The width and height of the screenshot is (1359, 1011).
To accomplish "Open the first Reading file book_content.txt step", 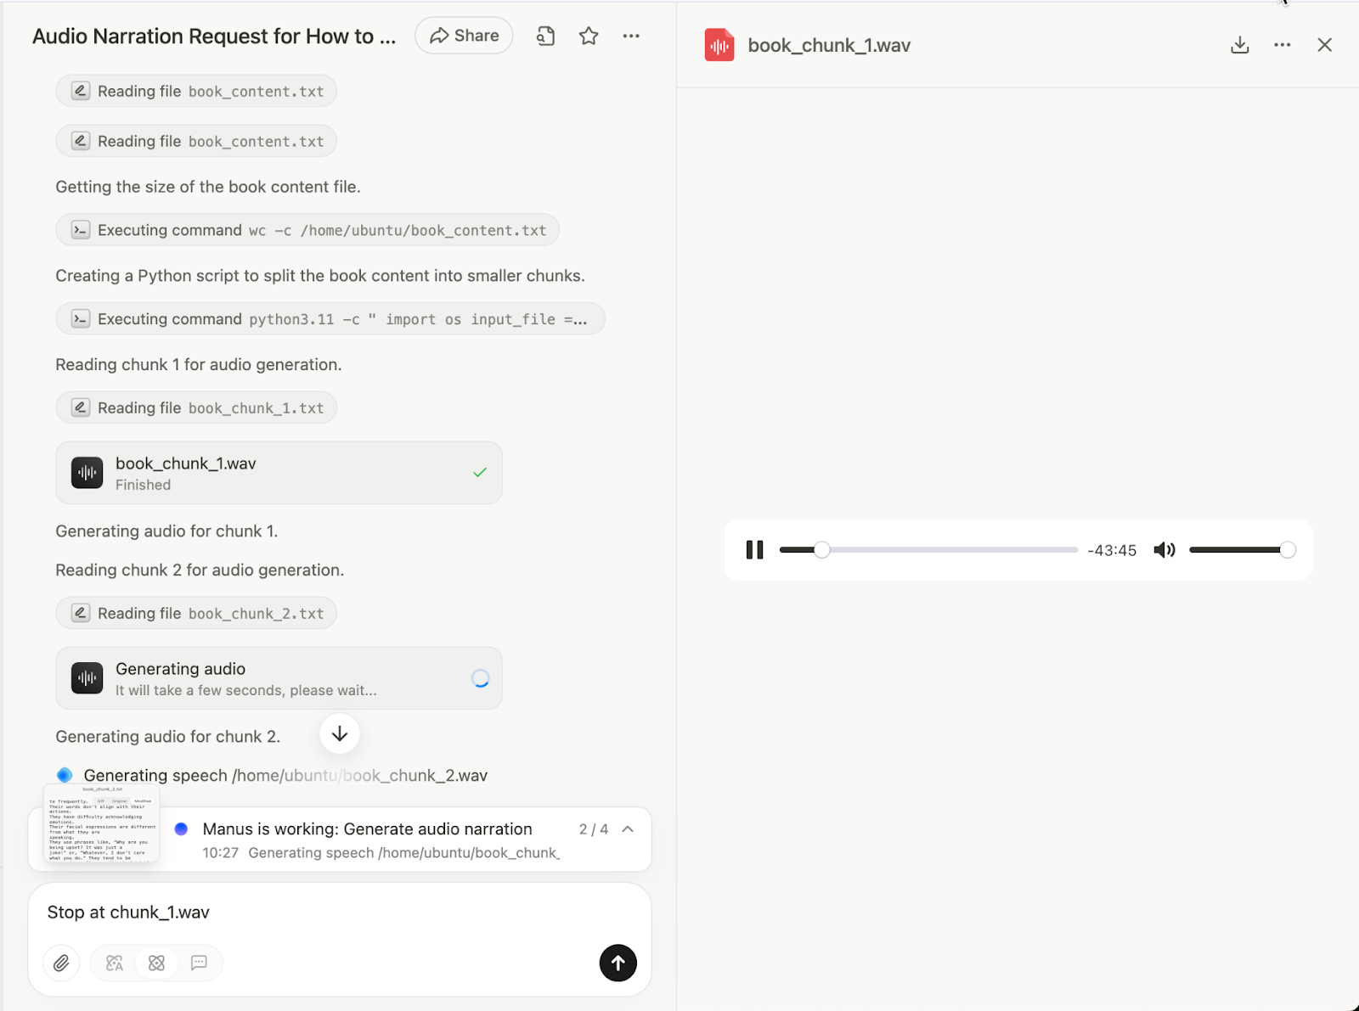I will pyautogui.click(x=196, y=91).
